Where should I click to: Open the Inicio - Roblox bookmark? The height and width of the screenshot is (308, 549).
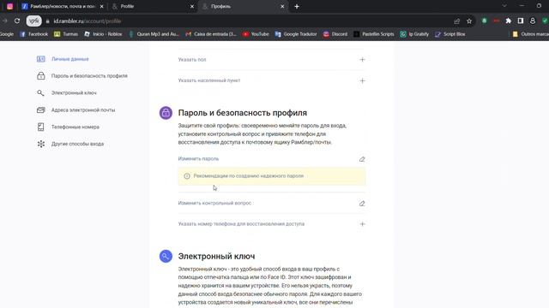103,34
